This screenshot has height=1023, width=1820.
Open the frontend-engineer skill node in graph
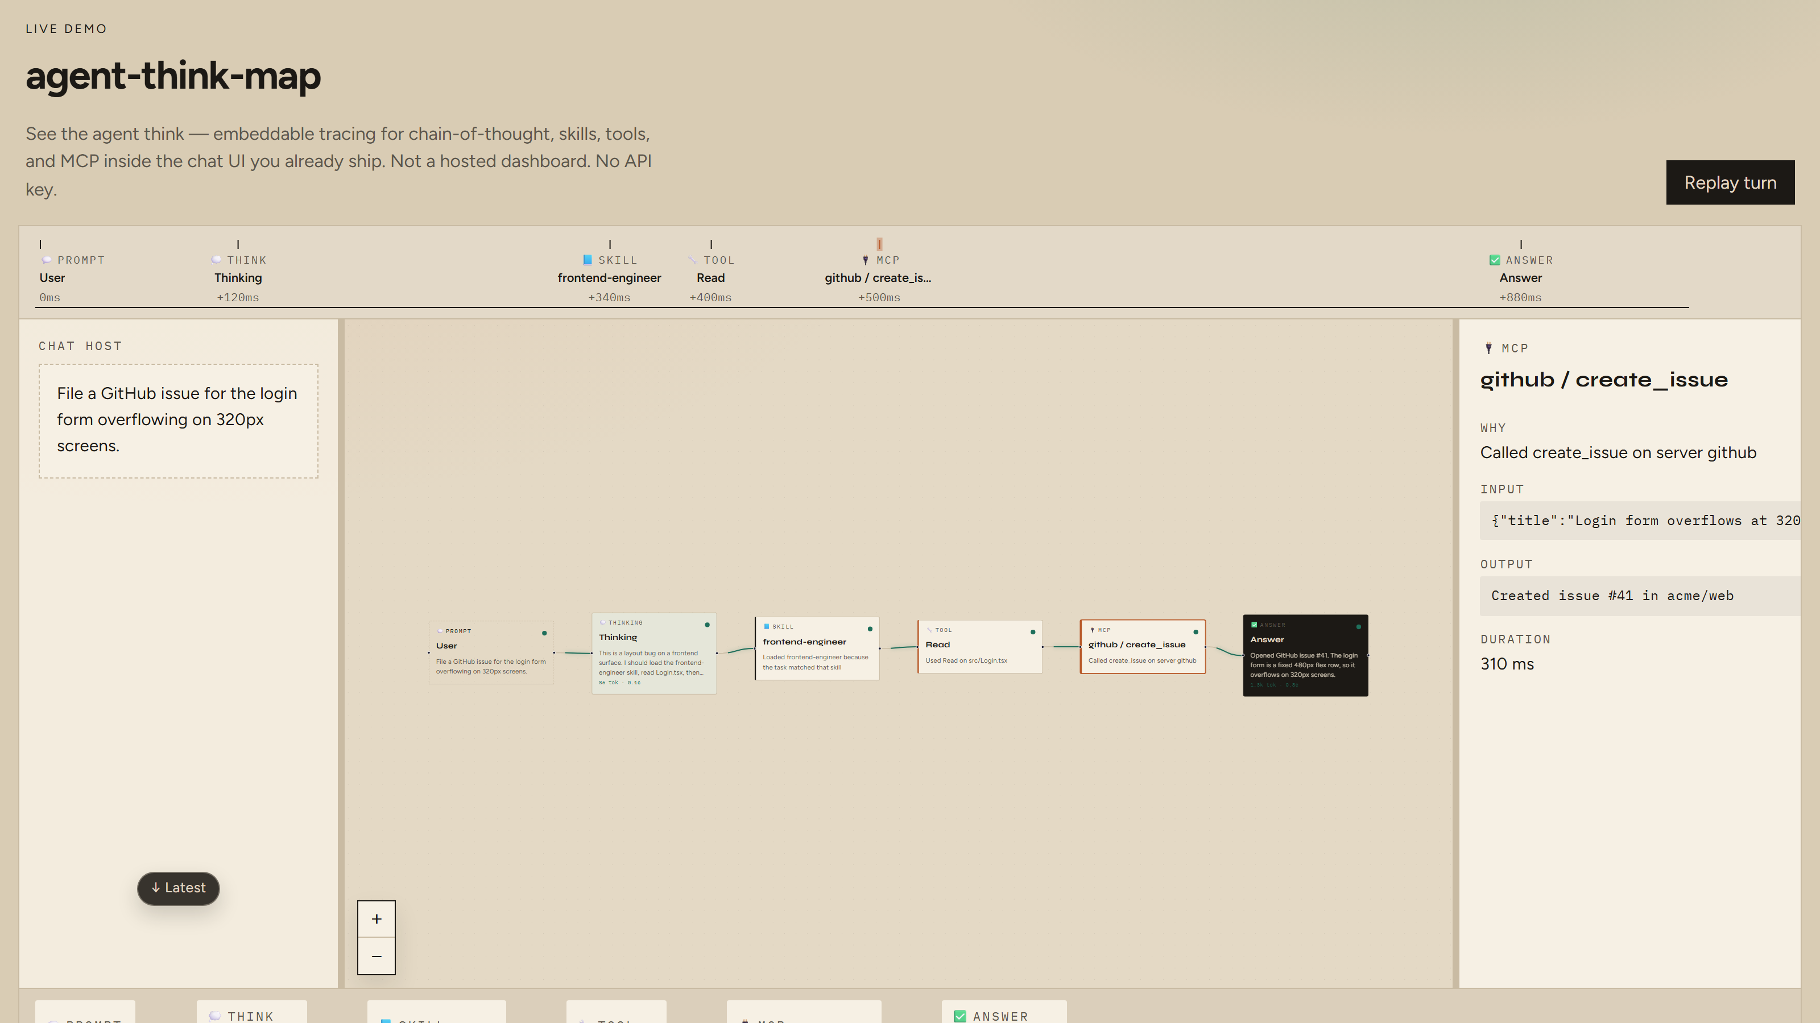817,648
